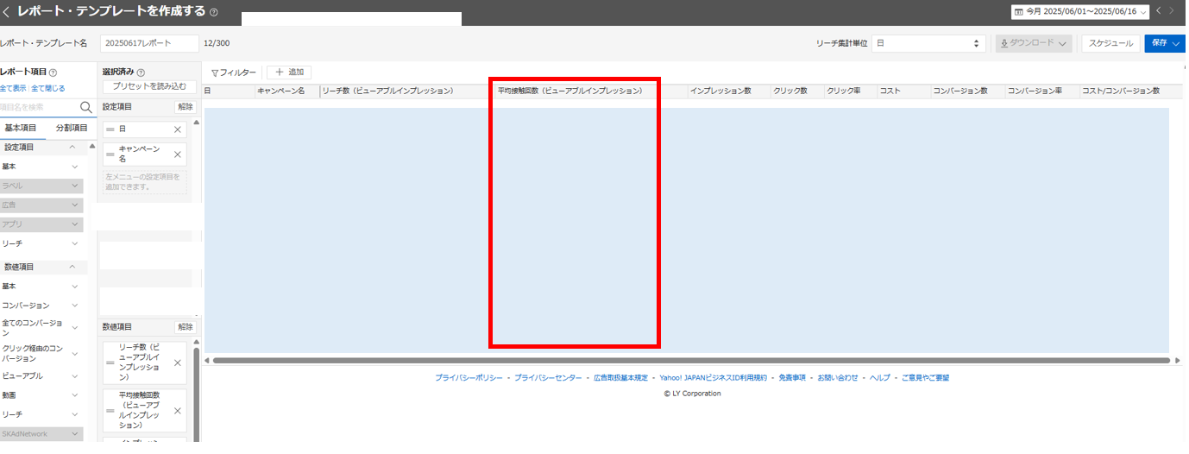Screen dimensions: 1189x454
Task: Open the リーチ集計単位 select box
Action: pyautogui.click(x=928, y=43)
